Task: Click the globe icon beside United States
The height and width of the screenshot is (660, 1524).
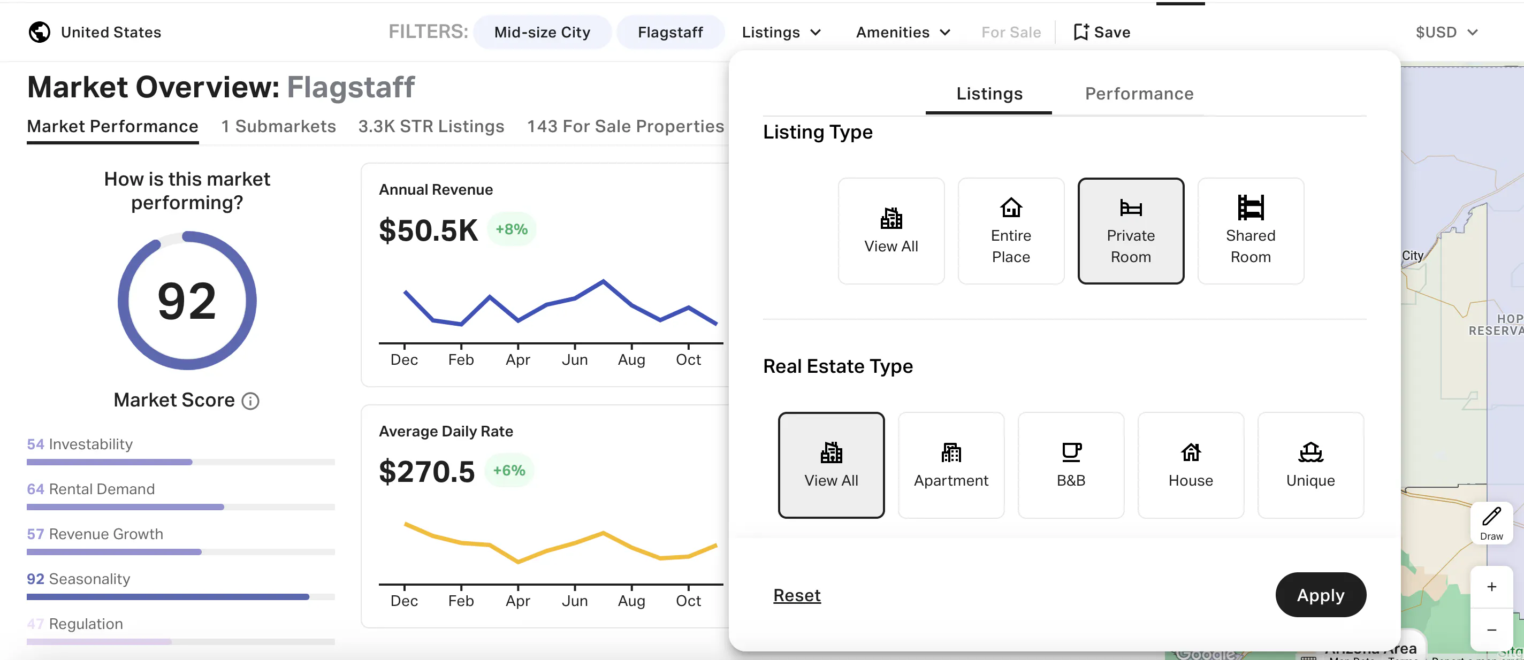Action: (x=39, y=32)
